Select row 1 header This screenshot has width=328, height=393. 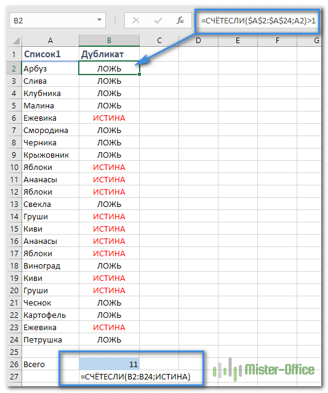[x=14, y=54]
